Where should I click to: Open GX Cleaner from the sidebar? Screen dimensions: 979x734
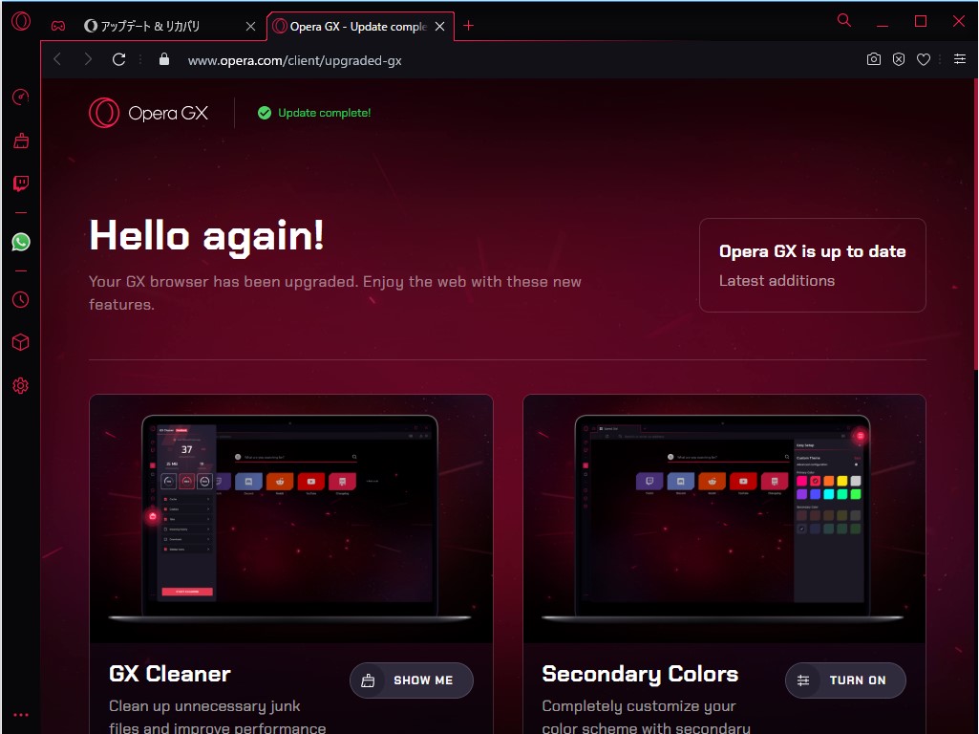(21, 140)
